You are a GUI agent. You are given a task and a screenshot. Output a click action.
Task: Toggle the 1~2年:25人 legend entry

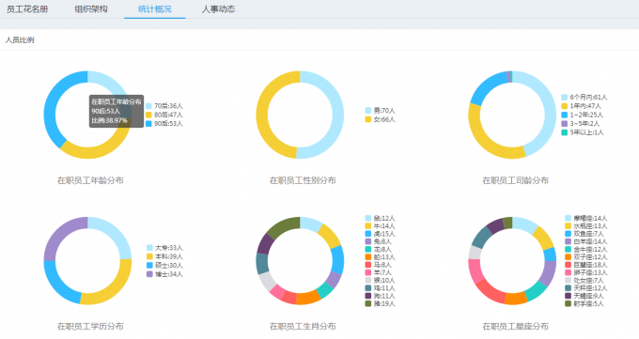pos(582,115)
